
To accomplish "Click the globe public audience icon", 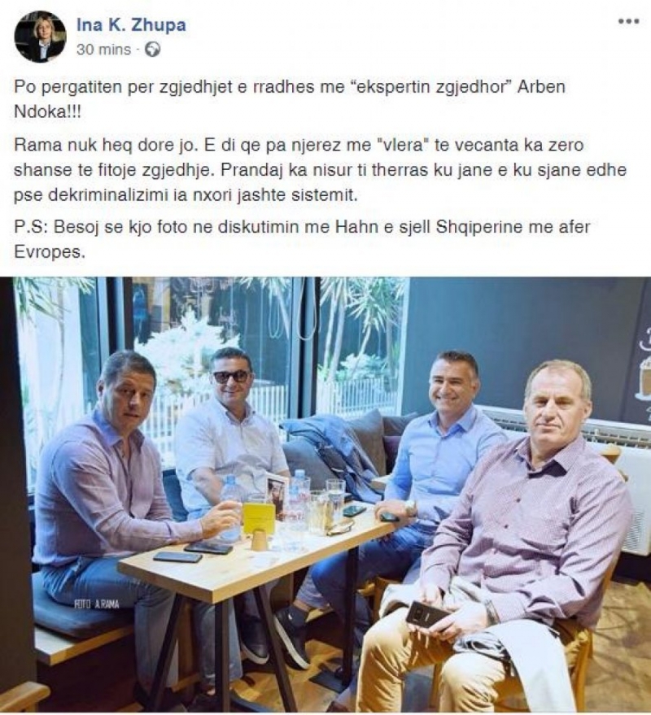I will click(x=153, y=50).
